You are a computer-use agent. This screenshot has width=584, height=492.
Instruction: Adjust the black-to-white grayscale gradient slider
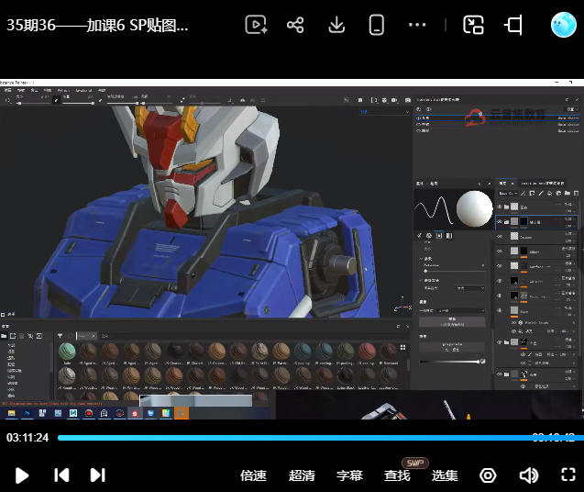point(449,362)
